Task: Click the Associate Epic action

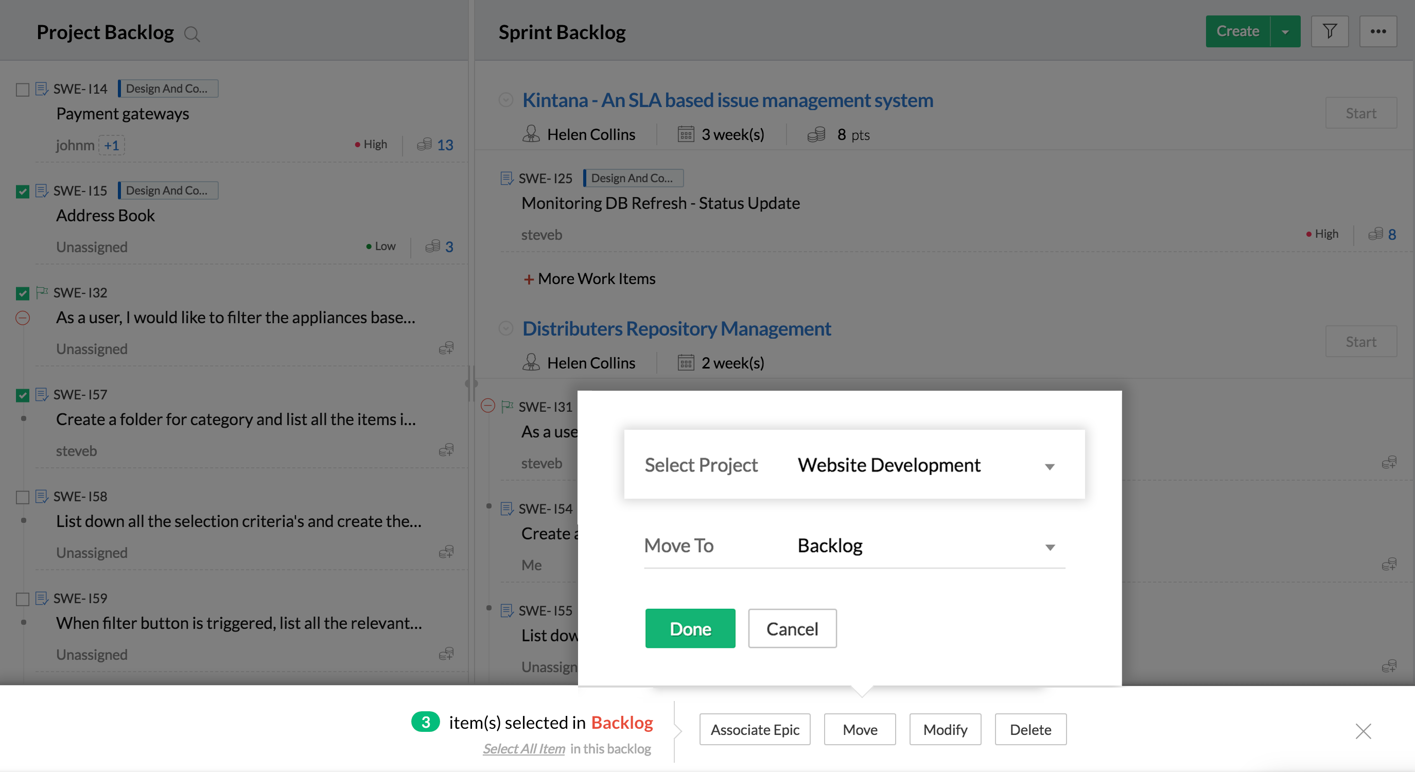Action: pos(754,729)
